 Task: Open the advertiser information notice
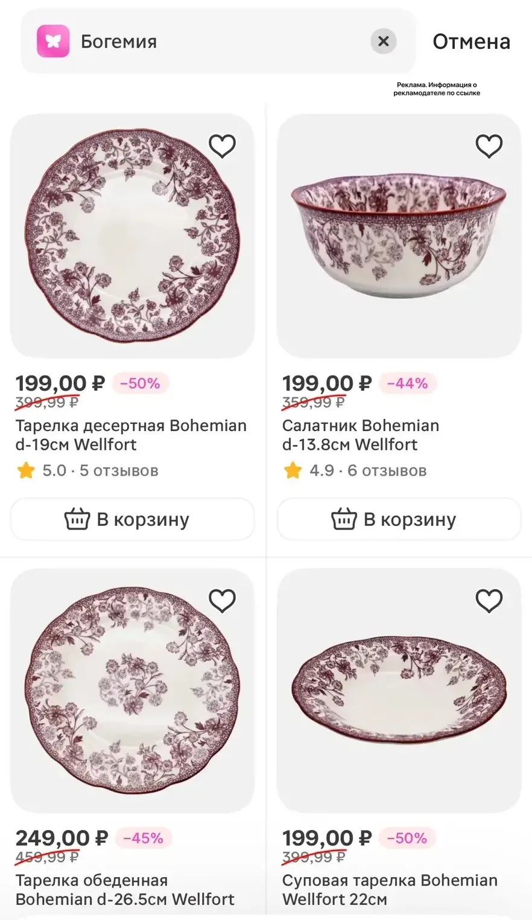click(437, 89)
